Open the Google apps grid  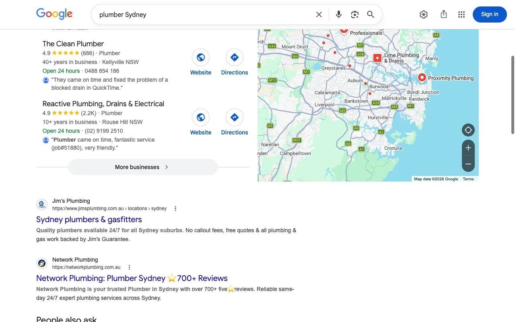461,14
